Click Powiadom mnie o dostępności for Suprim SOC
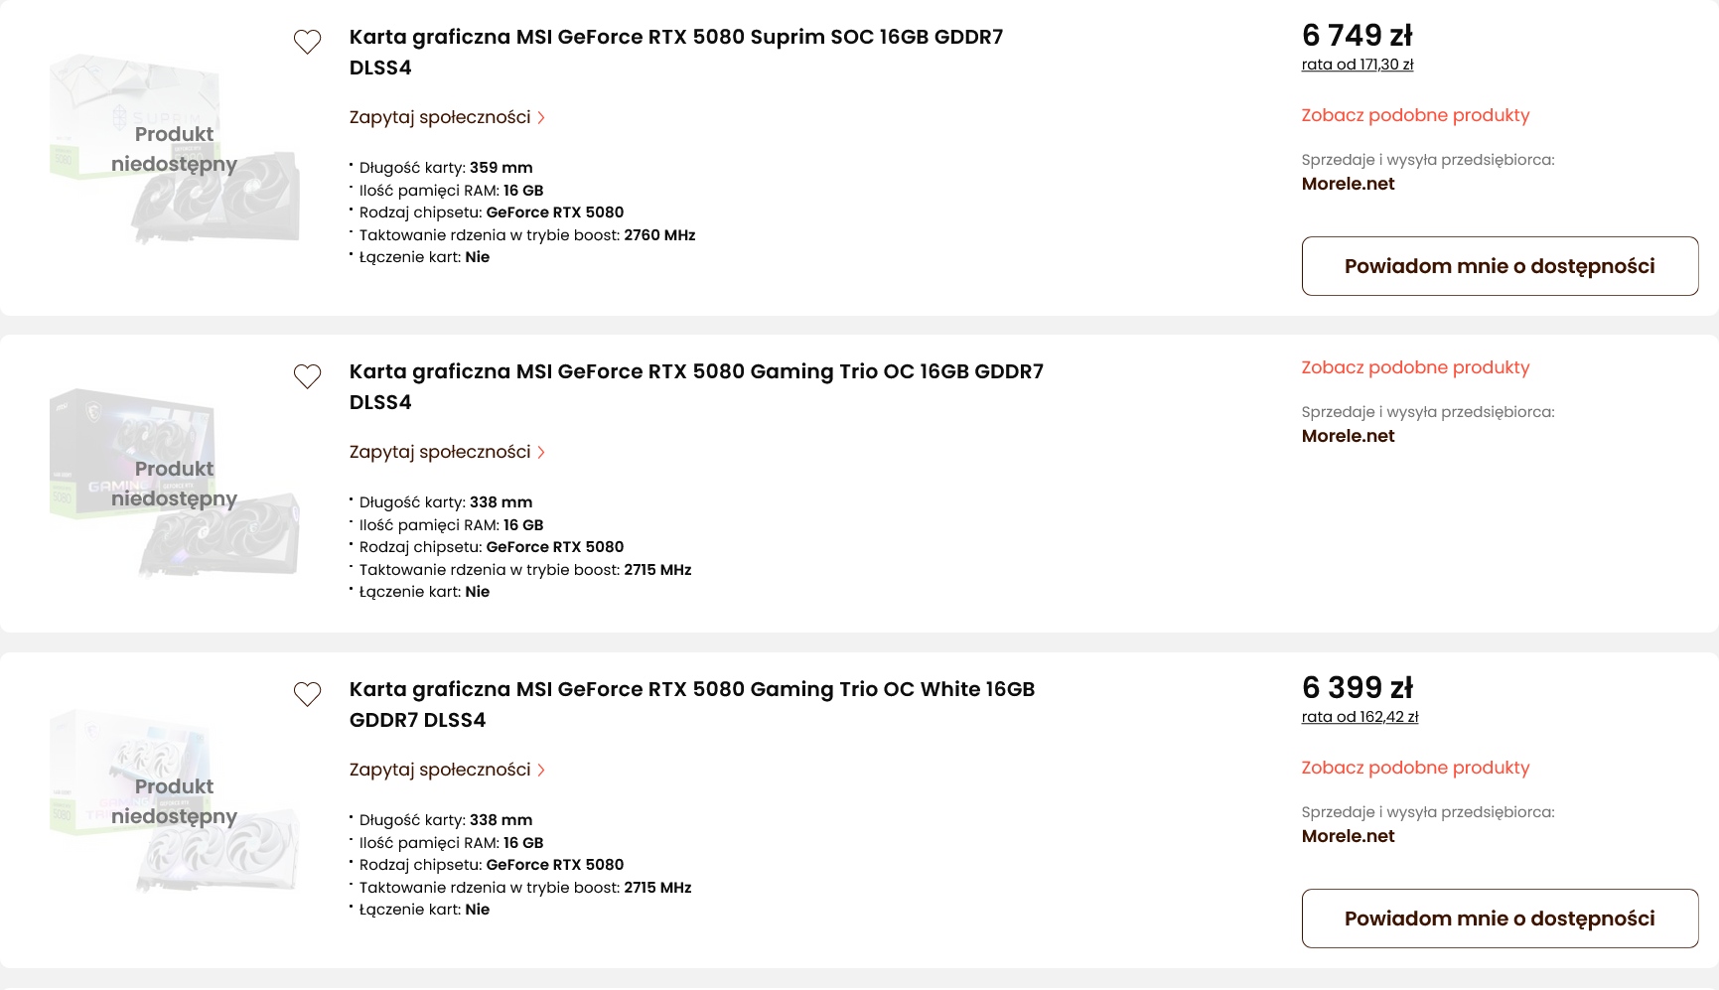This screenshot has width=1719, height=990. (1500, 266)
